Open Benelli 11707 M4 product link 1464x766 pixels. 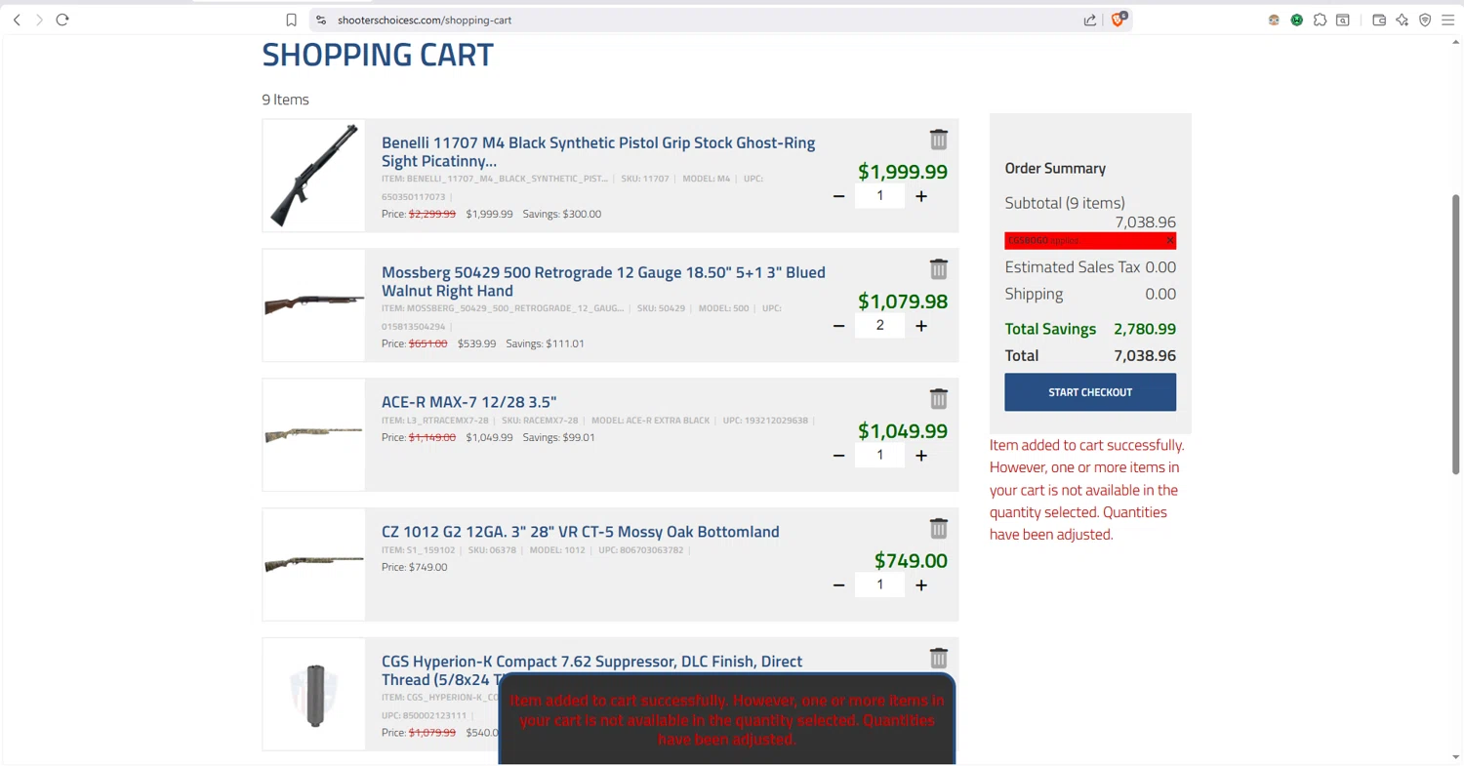click(x=598, y=152)
